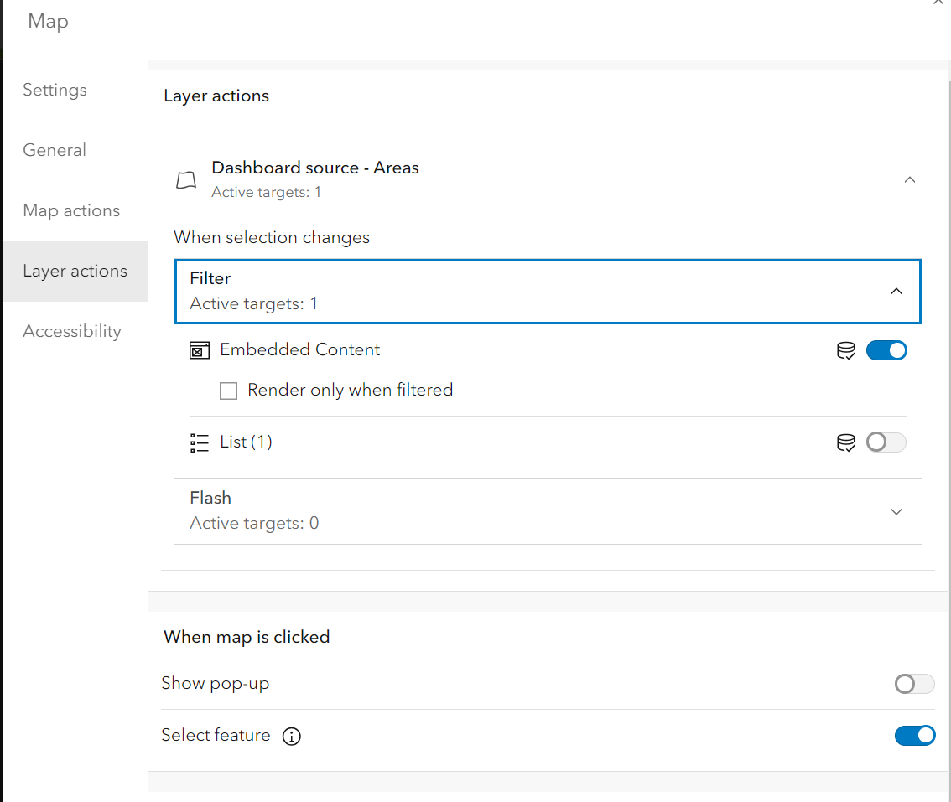
Task: Click the Map panel title icon area
Action: (47, 21)
